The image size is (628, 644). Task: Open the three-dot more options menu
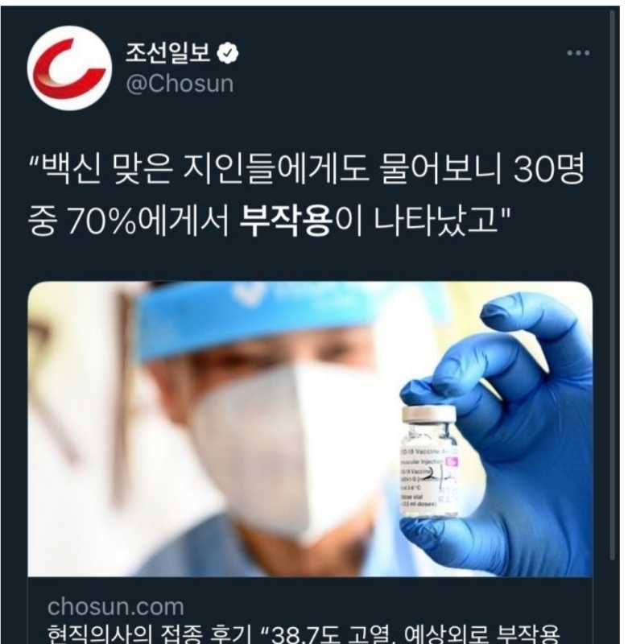tap(578, 52)
